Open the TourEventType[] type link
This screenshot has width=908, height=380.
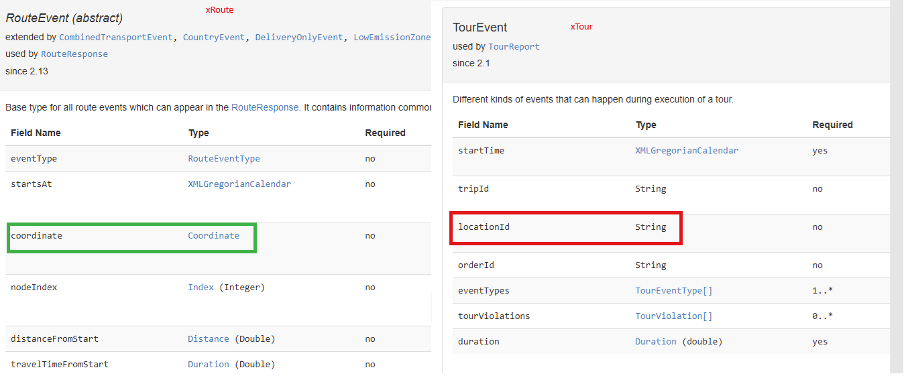[x=673, y=291]
